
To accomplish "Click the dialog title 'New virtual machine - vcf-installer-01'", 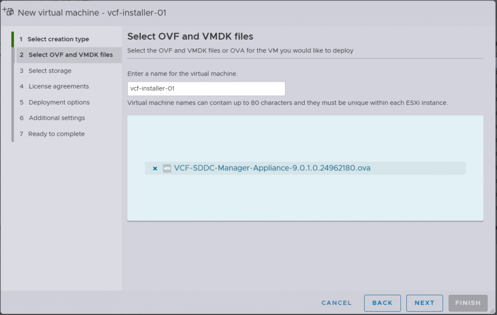I will 92,13.
